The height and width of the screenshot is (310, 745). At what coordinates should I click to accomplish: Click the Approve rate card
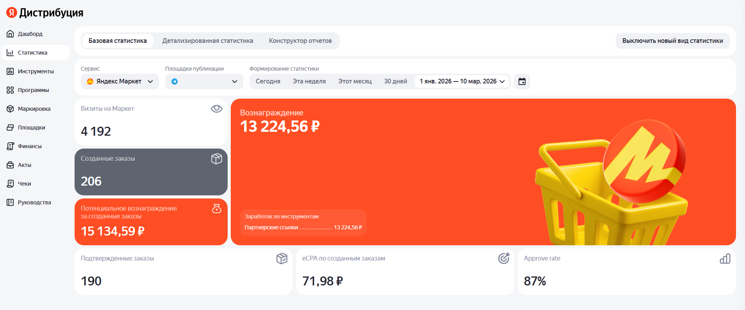click(627, 272)
